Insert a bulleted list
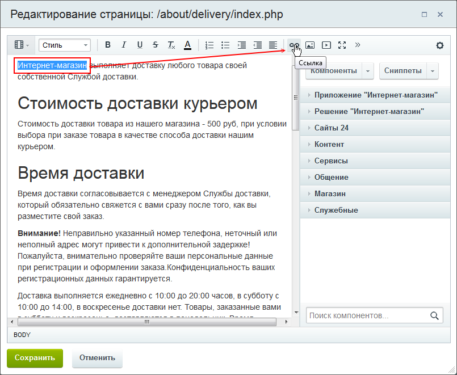 tap(225, 45)
